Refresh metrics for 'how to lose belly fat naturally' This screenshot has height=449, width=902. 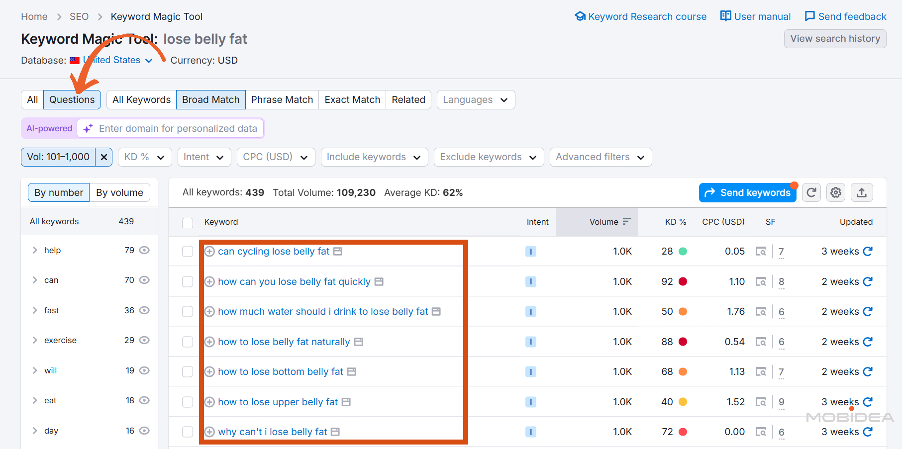pyautogui.click(x=868, y=342)
